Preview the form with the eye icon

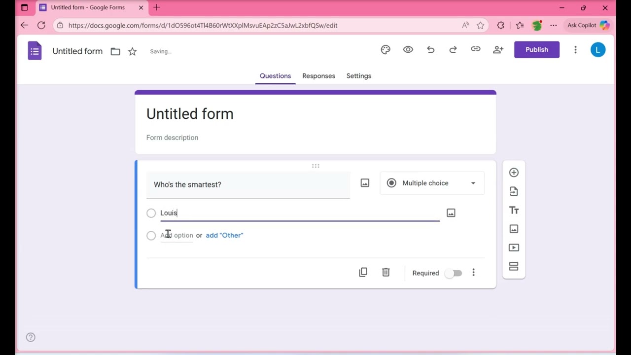(408, 50)
